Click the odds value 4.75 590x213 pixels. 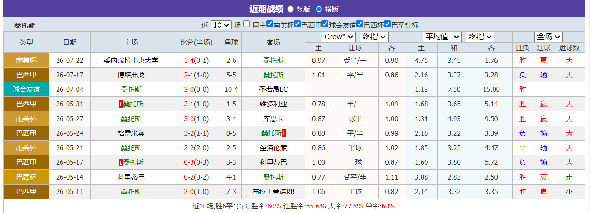(421, 60)
